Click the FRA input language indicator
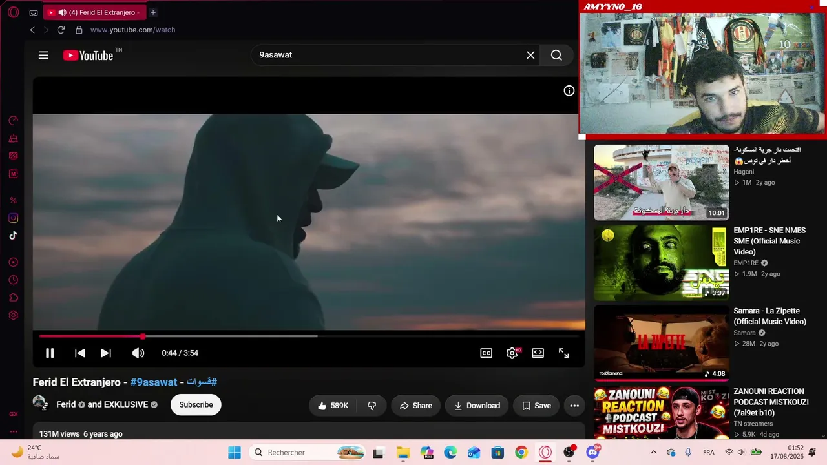 coord(708,453)
